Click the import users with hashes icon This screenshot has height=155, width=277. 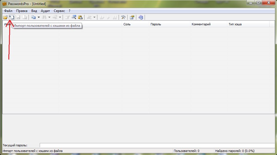pos(12,17)
